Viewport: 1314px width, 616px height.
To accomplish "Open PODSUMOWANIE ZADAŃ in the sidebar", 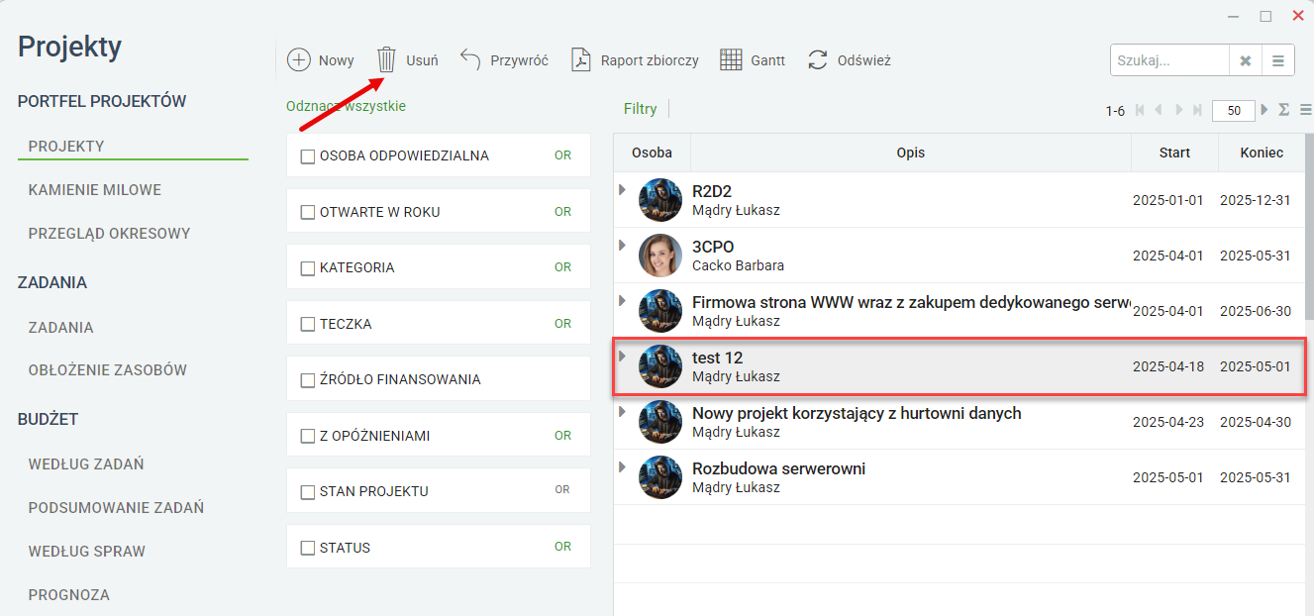I will pos(116,507).
